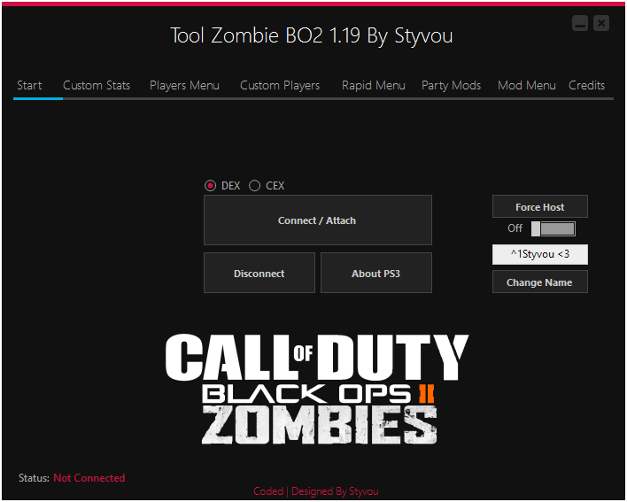Viewport: 627px width, 502px height.
Task: Switch to the Start tab
Action: (x=29, y=86)
